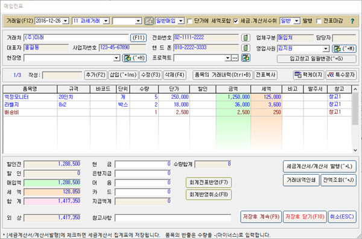The image size is (362, 239).
Task: Expand the 프로젝트 dropdown arrow
Action: point(228,58)
